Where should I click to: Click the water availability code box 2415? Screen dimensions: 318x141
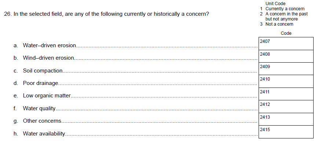coord(286,132)
